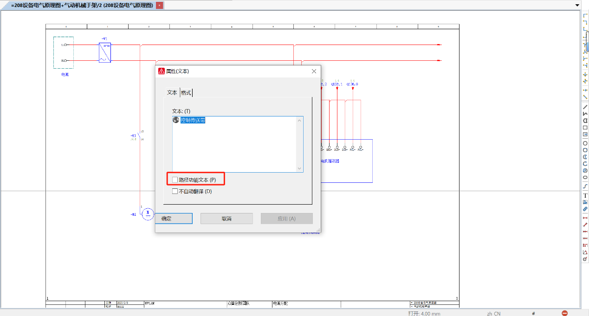The image size is (589, 316).
Task: Close the 属性(文本) dialog
Action: [314, 71]
